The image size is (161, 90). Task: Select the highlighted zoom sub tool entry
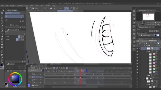[15, 16]
